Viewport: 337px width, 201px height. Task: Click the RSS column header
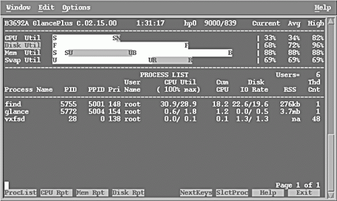290,90
